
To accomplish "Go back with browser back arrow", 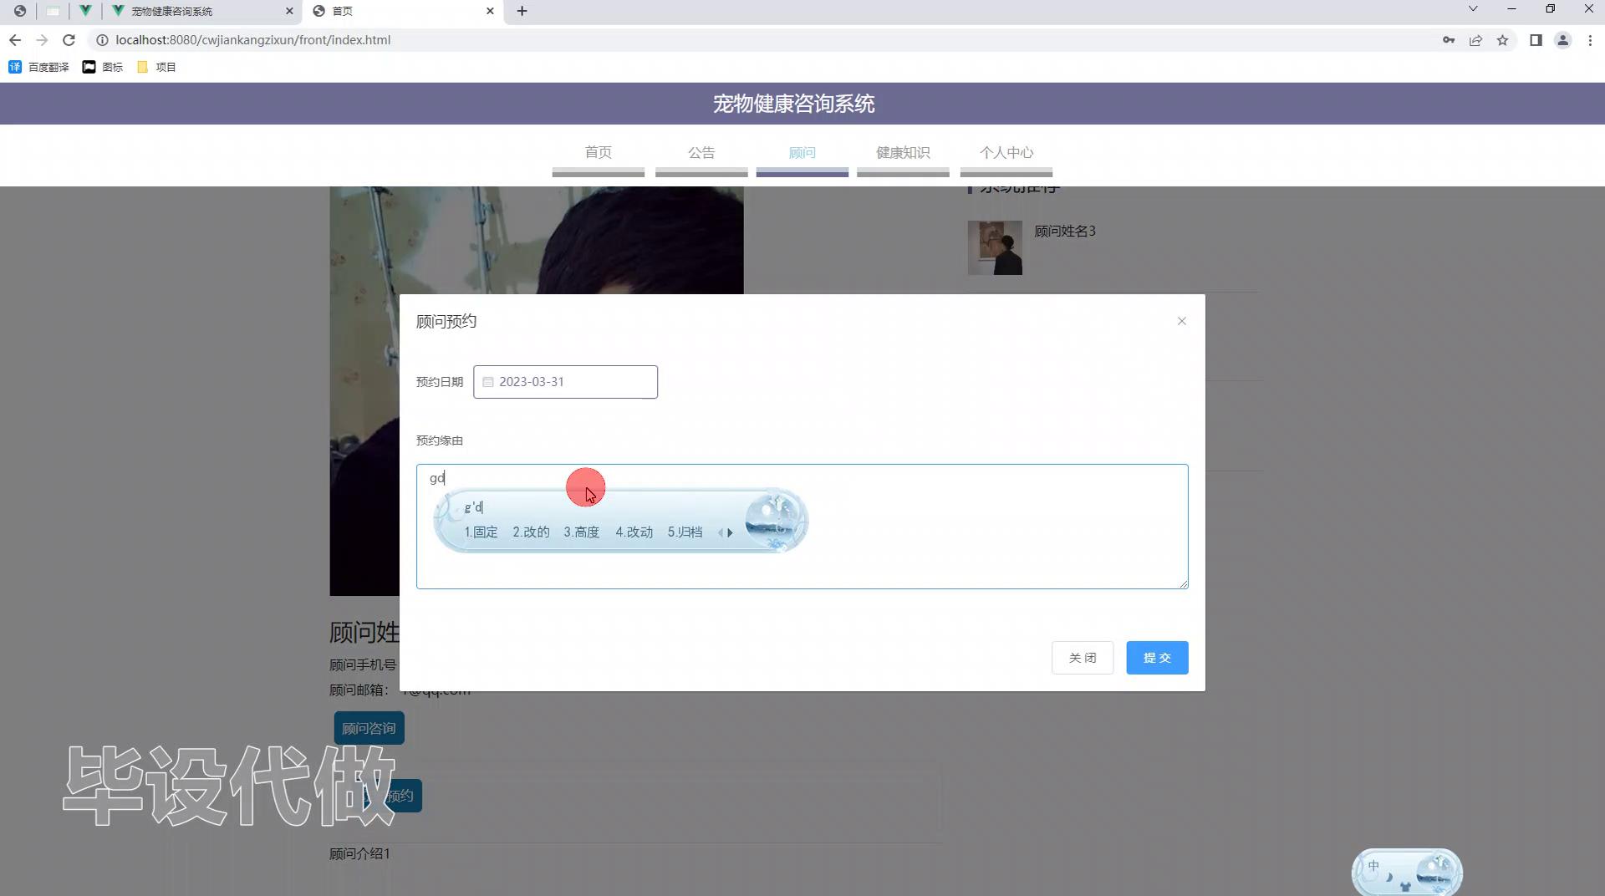I will (15, 40).
